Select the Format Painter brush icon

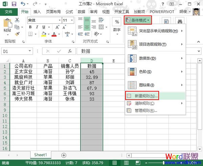pos(17,34)
